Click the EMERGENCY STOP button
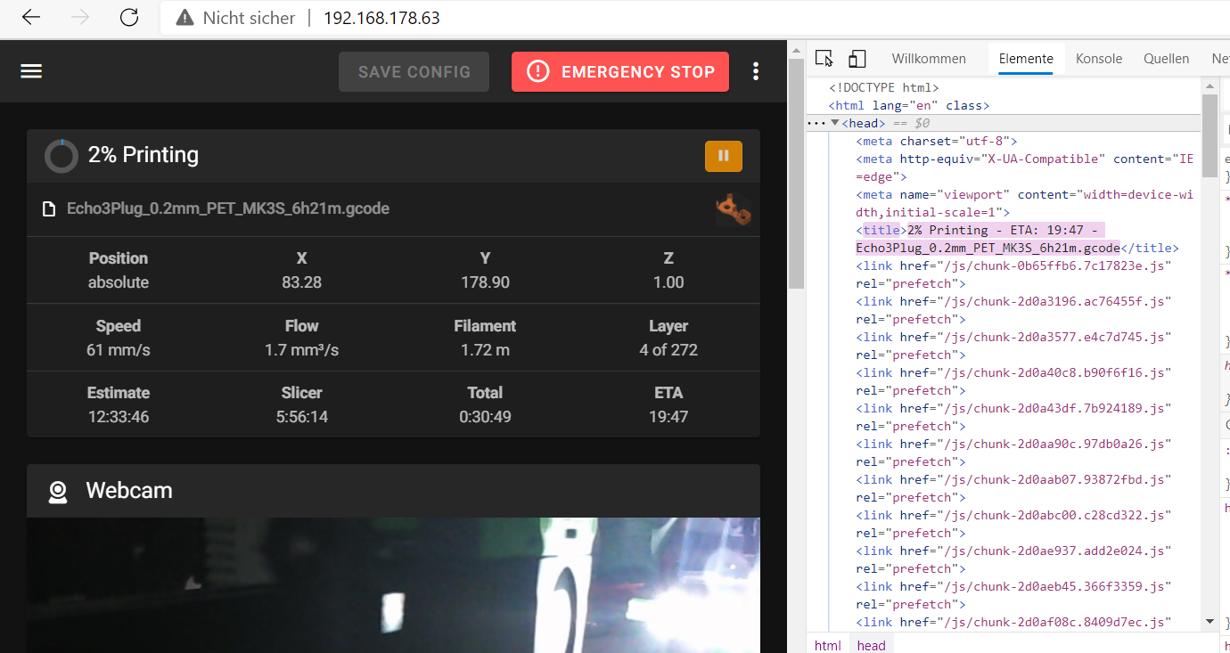Viewport: 1230px width, 653px height. click(x=620, y=72)
